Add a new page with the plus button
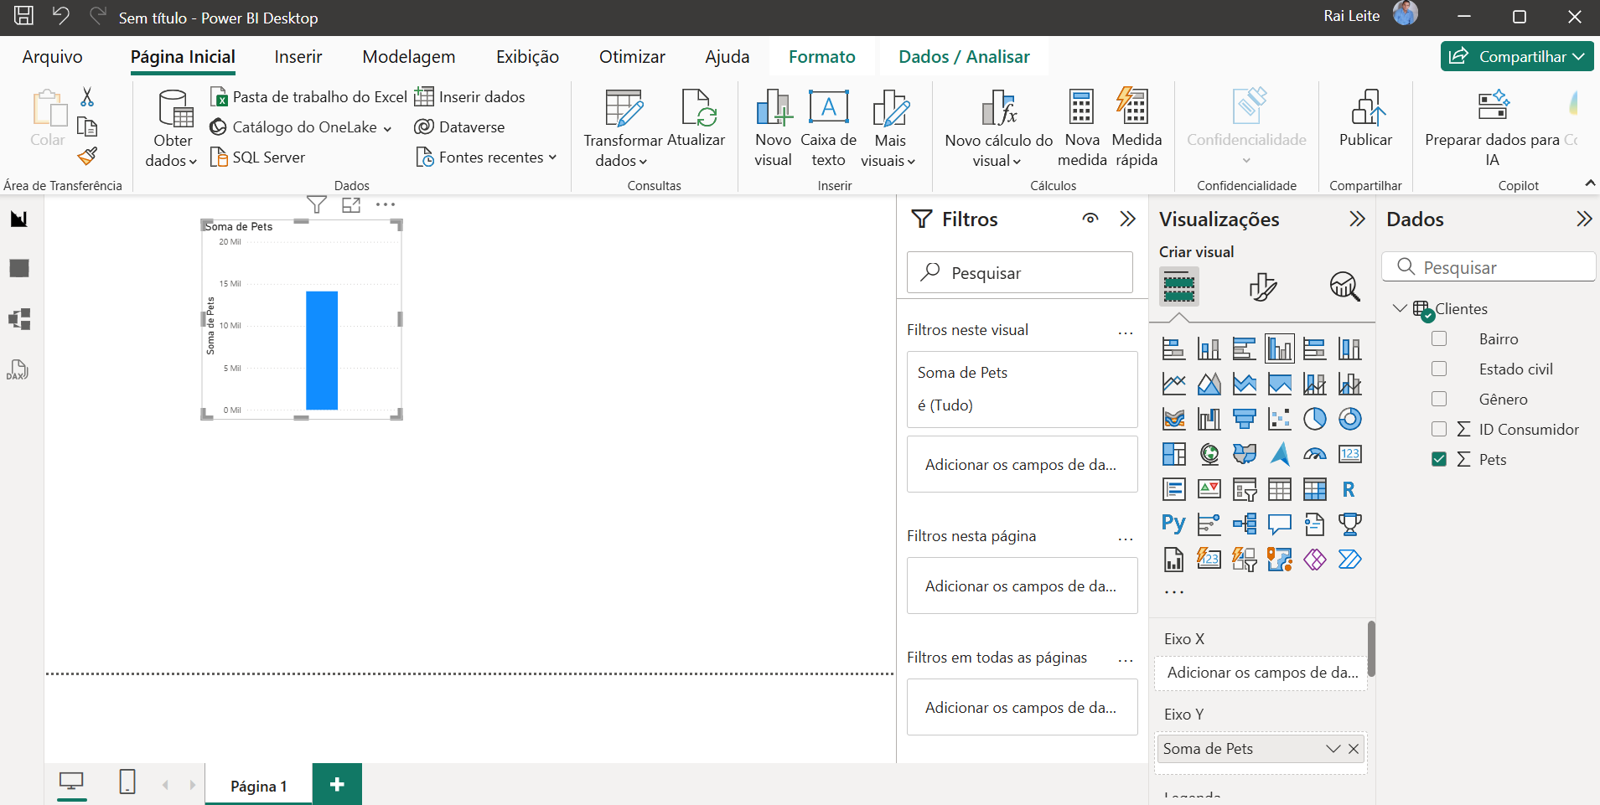The image size is (1600, 805). (x=337, y=785)
